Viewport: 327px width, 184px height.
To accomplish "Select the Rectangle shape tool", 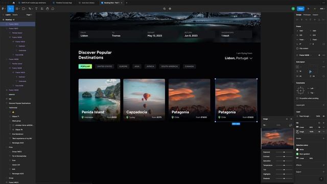I will (24, 9).
